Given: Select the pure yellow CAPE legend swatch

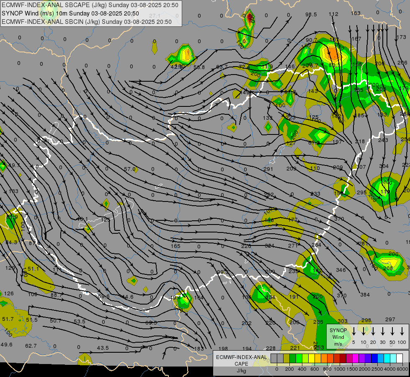Looking at the screenshot, I should [312, 359].
